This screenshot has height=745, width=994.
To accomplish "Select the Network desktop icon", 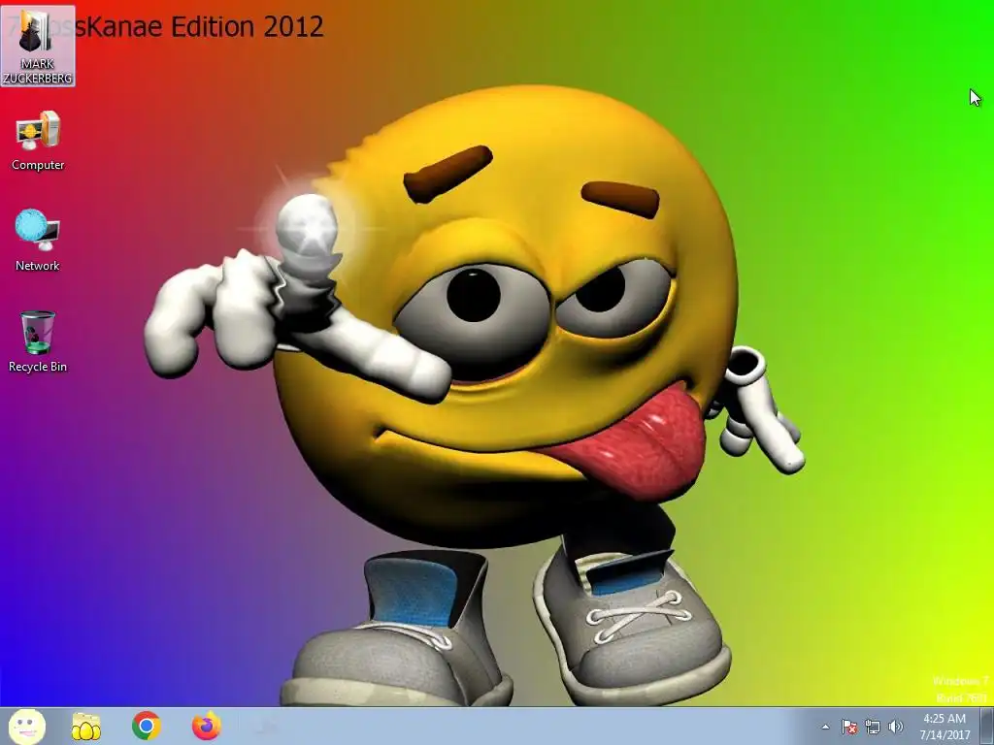I will [x=38, y=241].
